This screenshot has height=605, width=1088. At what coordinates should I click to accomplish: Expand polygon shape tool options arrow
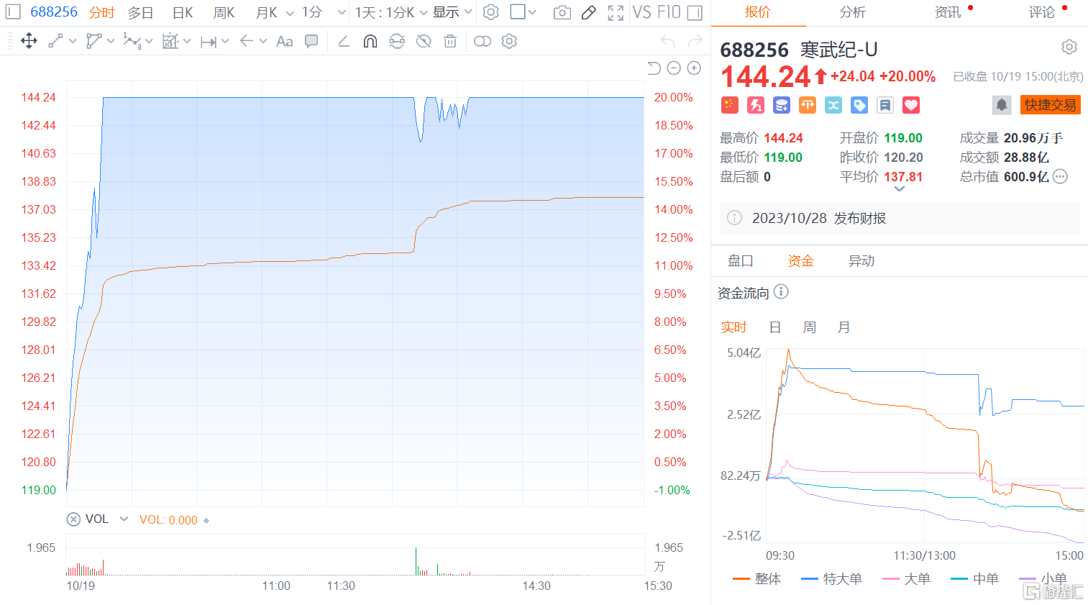point(111,42)
